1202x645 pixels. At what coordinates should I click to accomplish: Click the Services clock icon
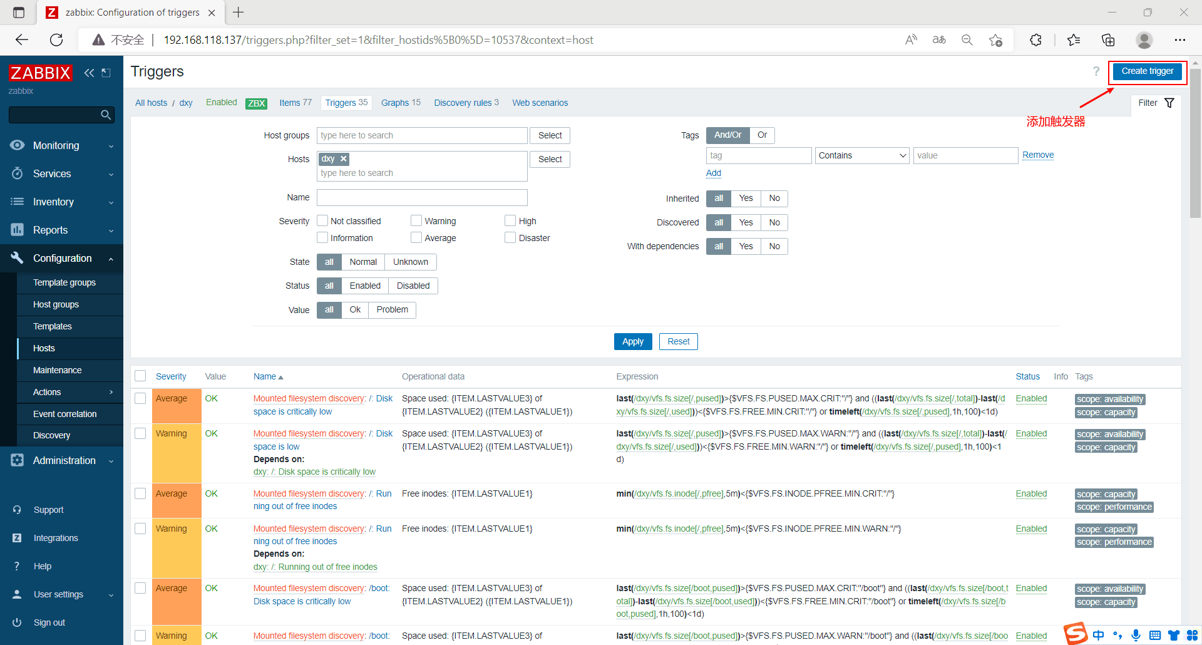pyautogui.click(x=18, y=173)
